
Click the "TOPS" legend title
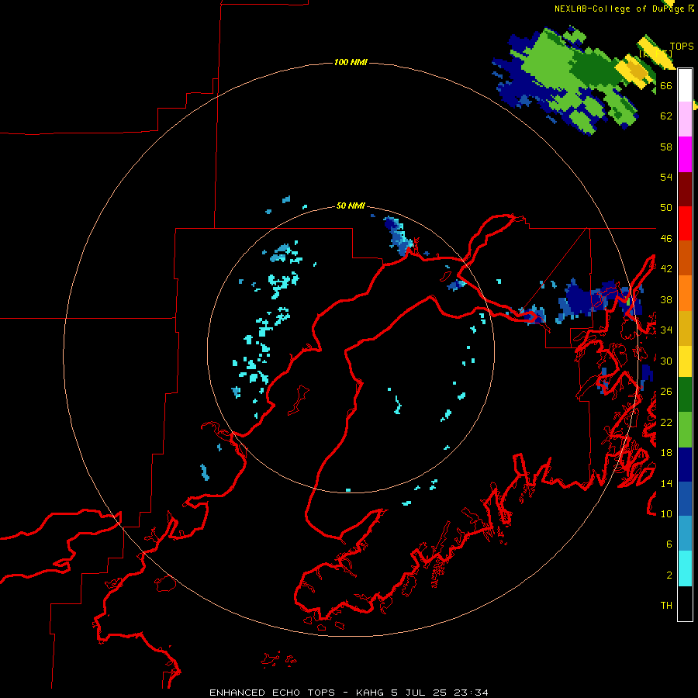pos(682,47)
